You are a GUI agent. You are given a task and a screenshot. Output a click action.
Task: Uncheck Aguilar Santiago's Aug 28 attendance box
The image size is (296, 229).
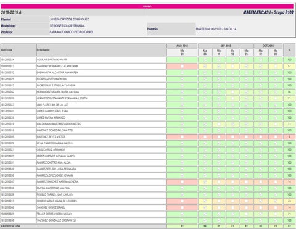tap(182, 60)
